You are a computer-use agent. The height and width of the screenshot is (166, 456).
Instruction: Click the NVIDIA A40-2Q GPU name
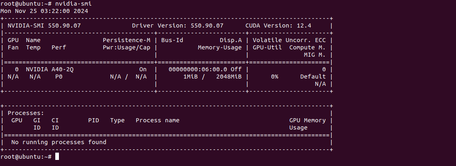pyautogui.click(x=50, y=69)
